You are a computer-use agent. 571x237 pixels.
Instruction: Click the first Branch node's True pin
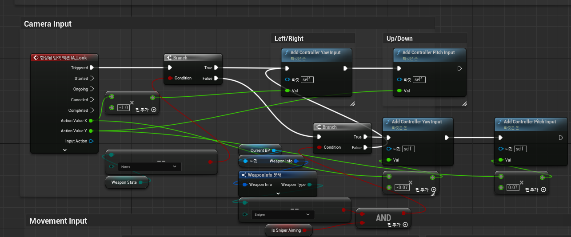point(216,68)
